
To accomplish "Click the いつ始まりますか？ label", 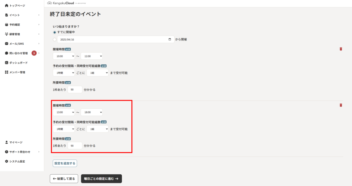I will [x=66, y=26].
